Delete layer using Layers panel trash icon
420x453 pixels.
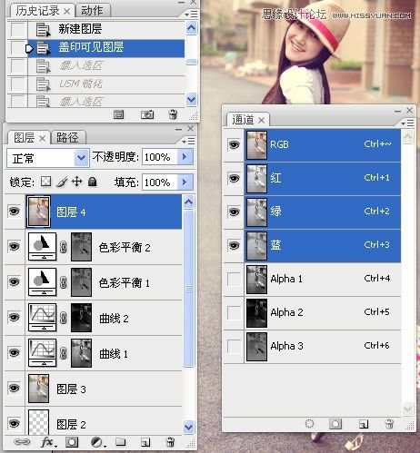pos(170,442)
